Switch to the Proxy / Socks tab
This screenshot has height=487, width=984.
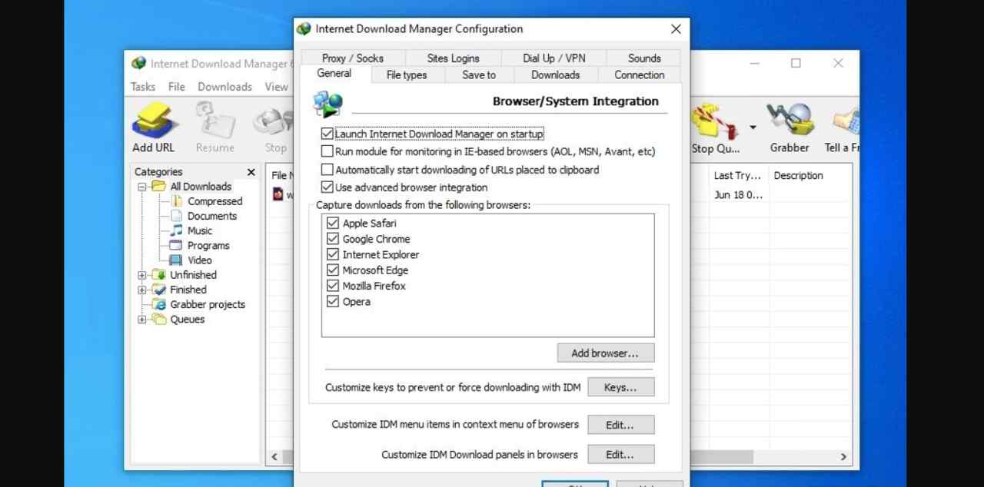click(353, 58)
